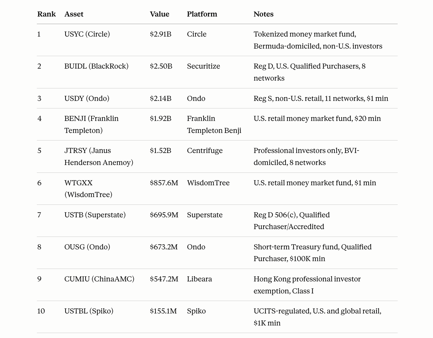This screenshot has width=433, height=338.
Task: Click the Libeara platform cell
Action: (199, 279)
